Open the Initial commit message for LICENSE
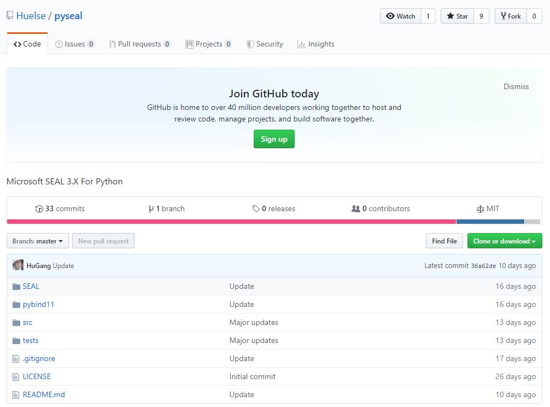The height and width of the screenshot is (407, 550). point(252,376)
